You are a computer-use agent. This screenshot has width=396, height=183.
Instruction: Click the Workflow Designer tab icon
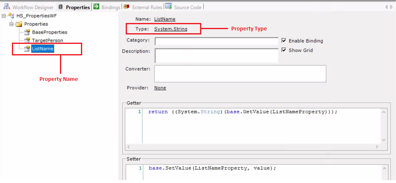click(7, 7)
